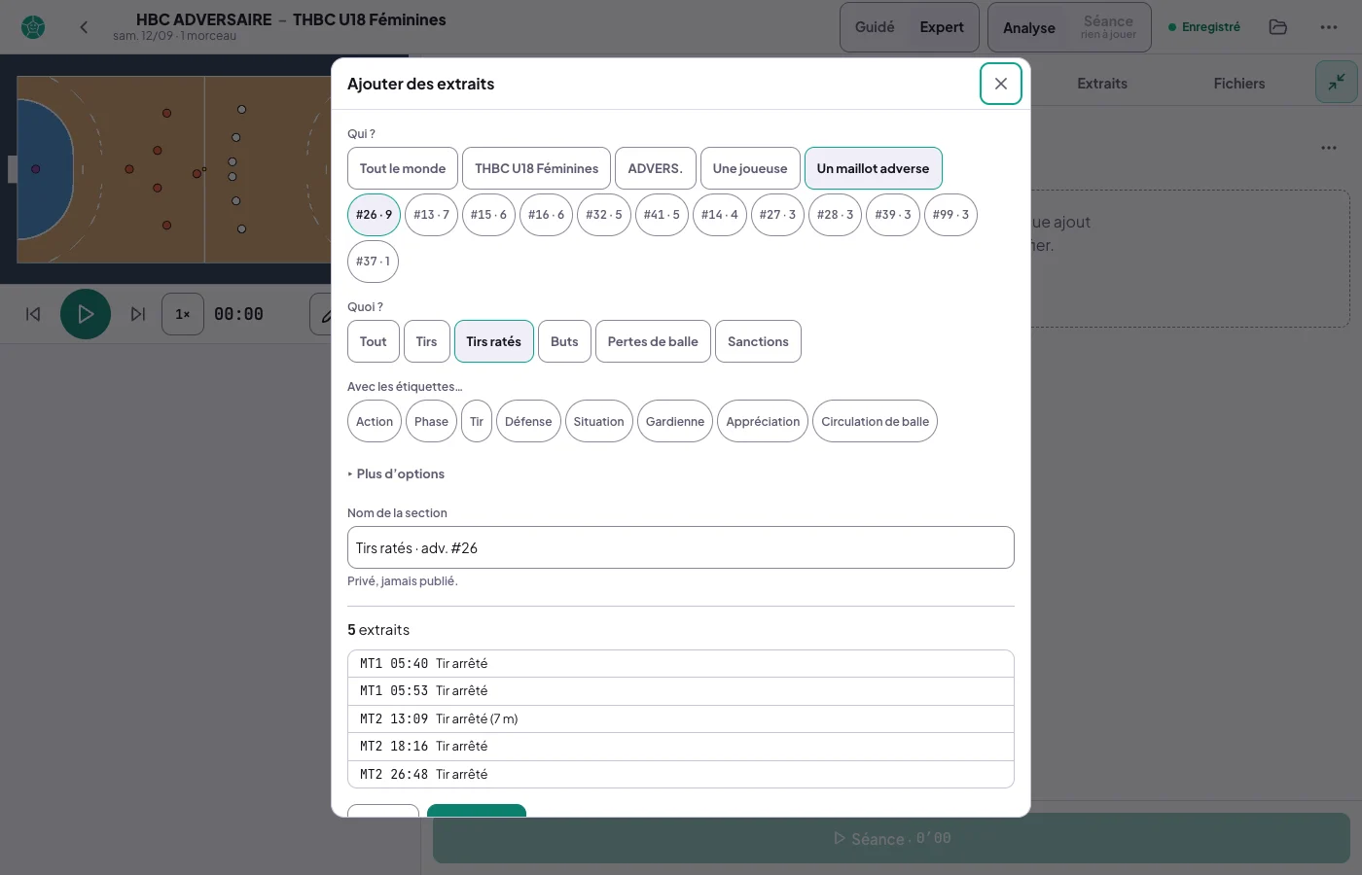1362x875 pixels.
Task: Click the court diagram thumbnail
Action: (x=175, y=169)
